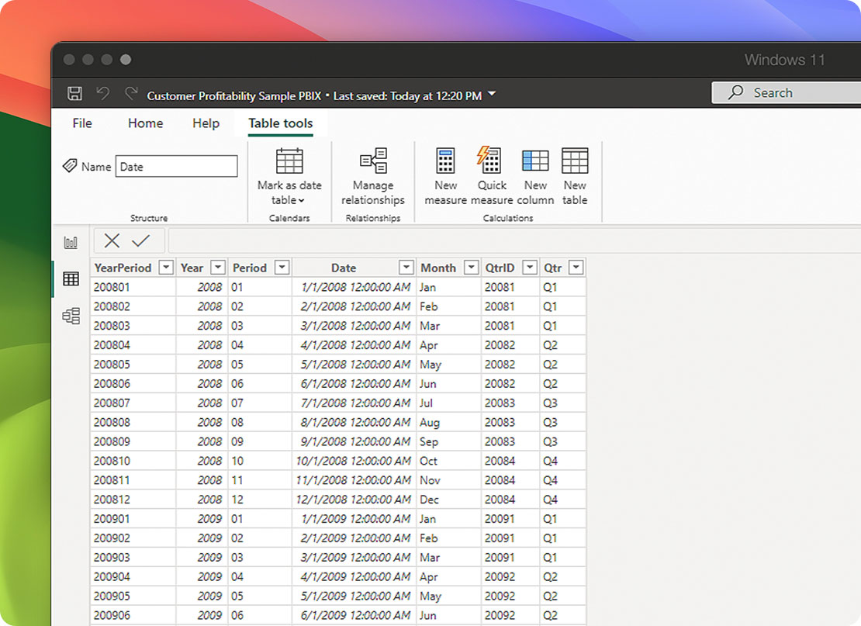Click the Save icon in title bar
This screenshot has width=861, height=626.
75,94
